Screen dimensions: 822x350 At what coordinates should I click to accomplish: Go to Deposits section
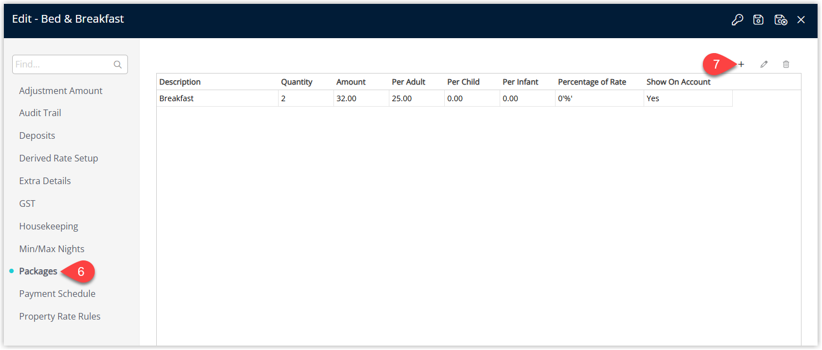tap(37, 135)
